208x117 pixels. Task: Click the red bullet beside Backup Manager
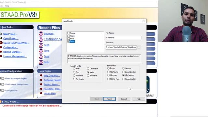1,52
